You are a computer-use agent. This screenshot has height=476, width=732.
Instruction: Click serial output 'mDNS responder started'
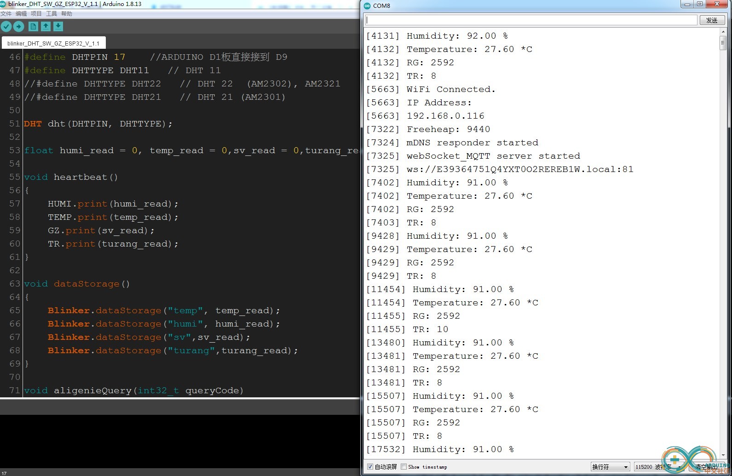tap(473, 143)
